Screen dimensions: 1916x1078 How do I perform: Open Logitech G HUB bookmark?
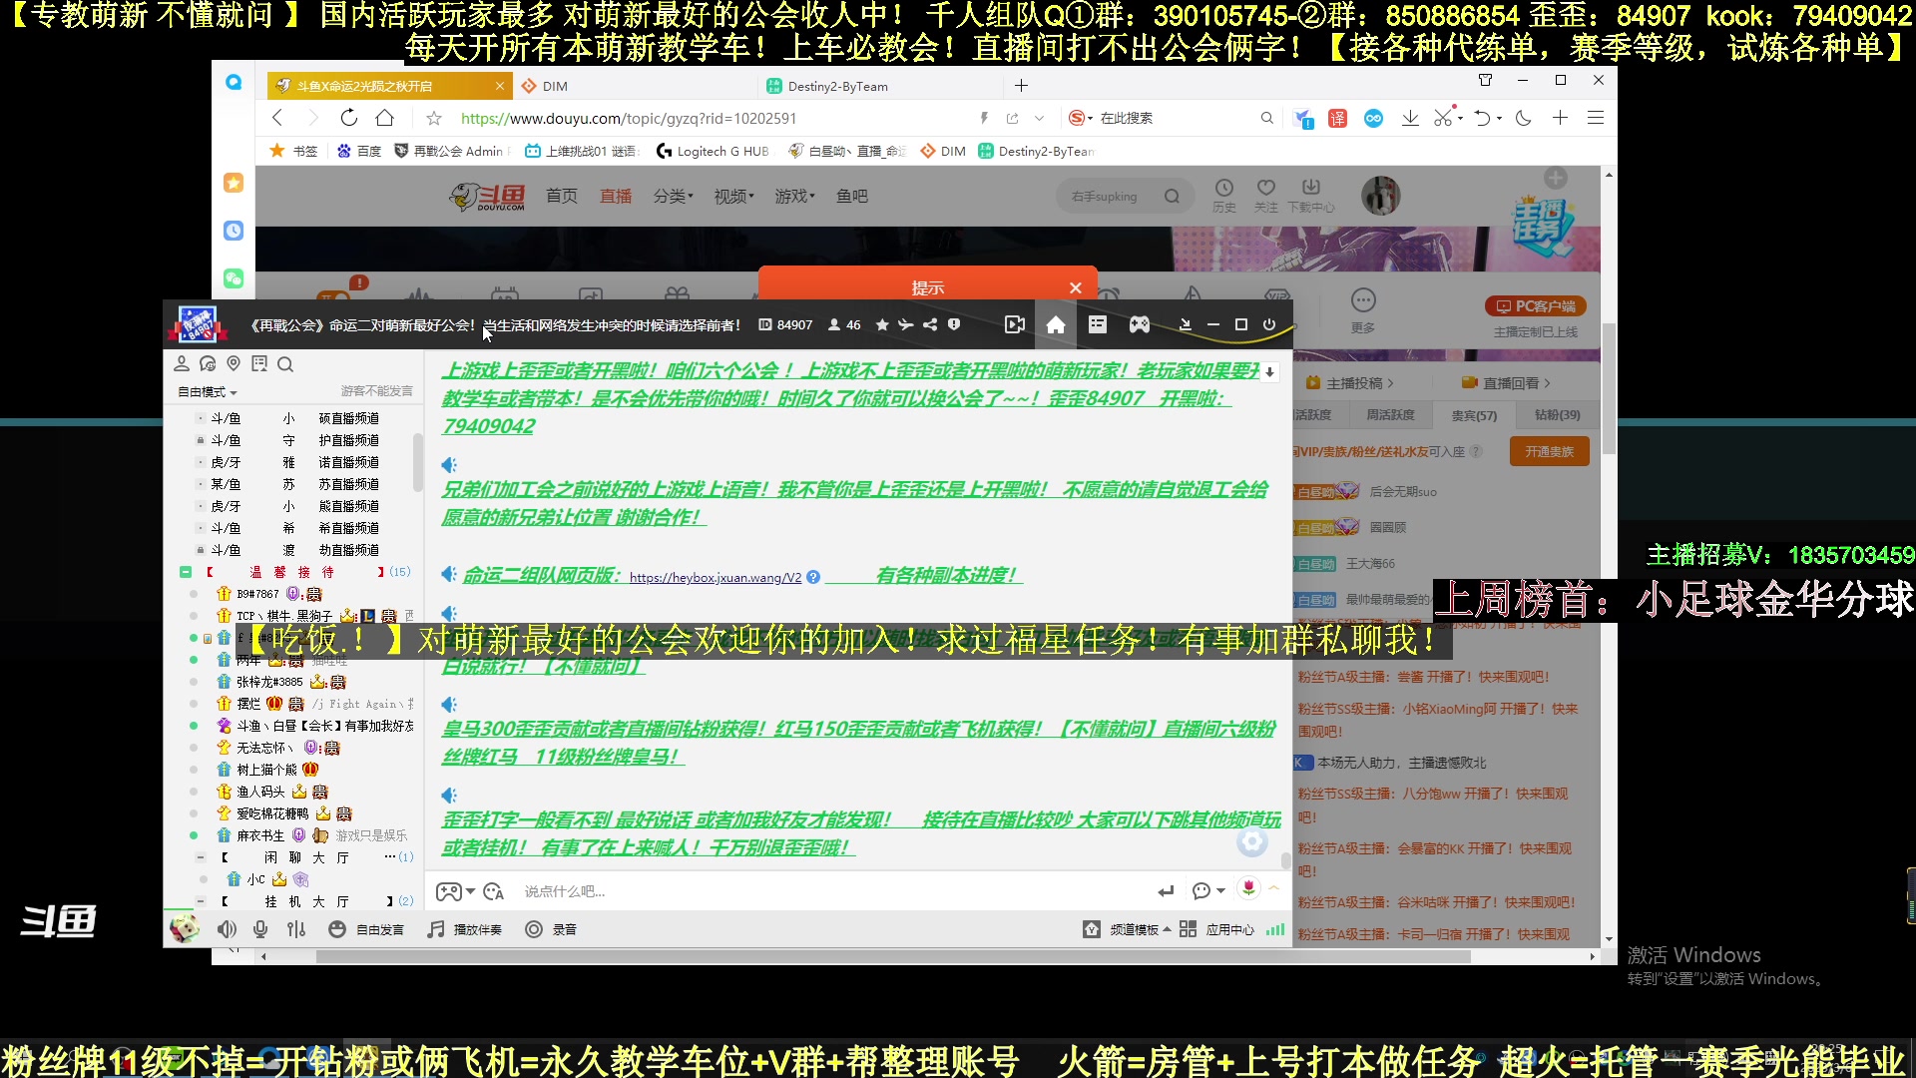coord(713,151)
